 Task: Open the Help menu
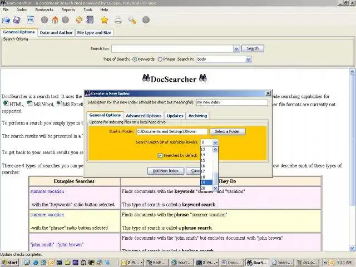coord(104,10)
